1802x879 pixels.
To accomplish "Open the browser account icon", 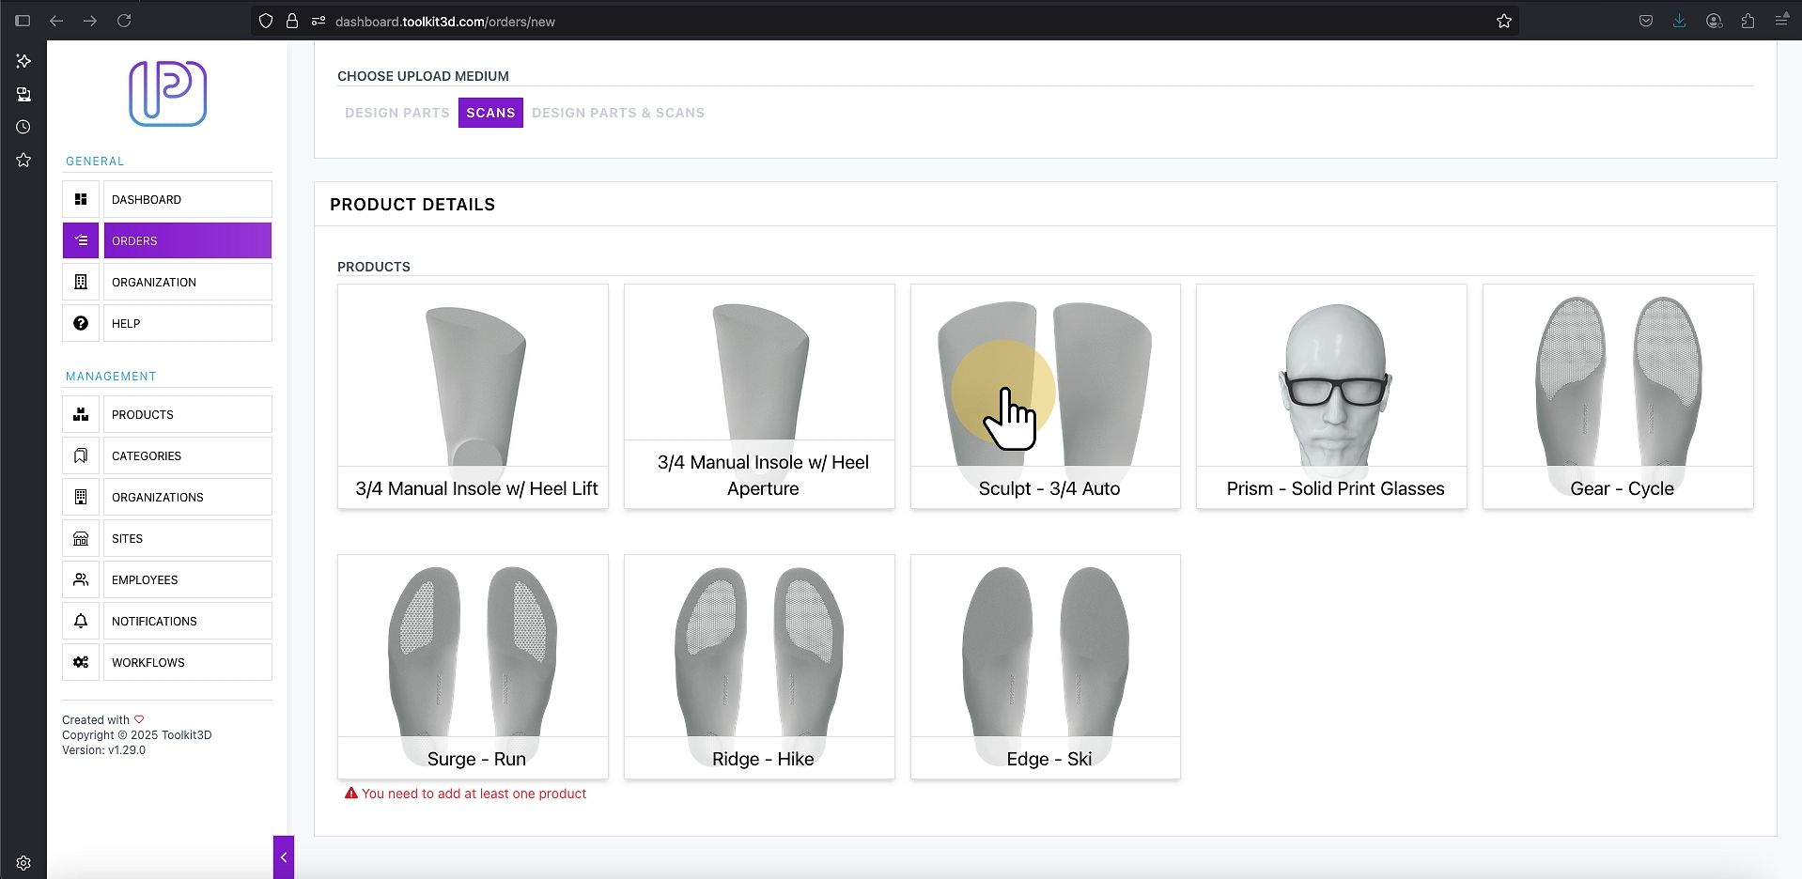I will (x=1714, y=21).
